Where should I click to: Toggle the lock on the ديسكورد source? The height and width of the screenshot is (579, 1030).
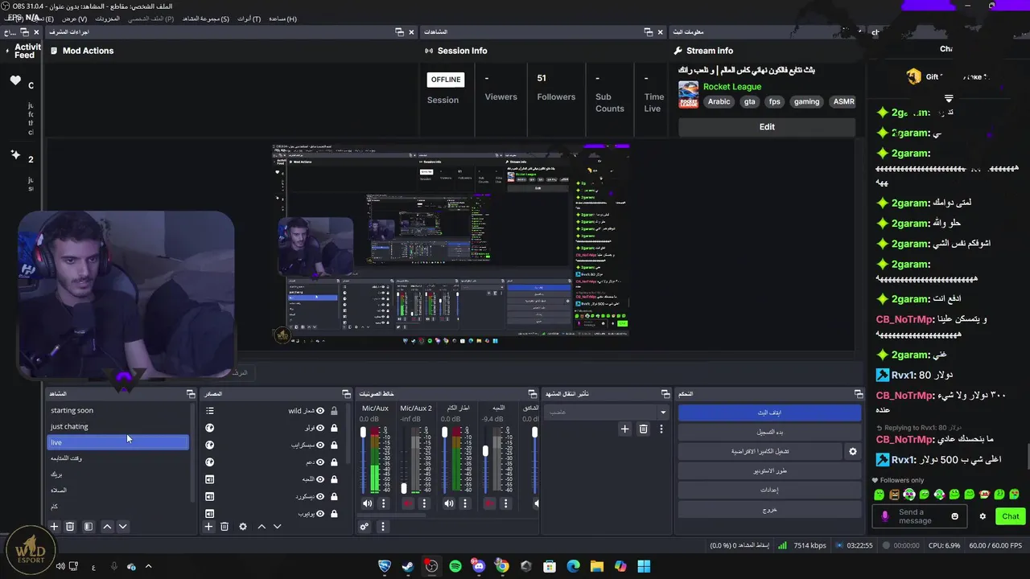coord(334,496)
